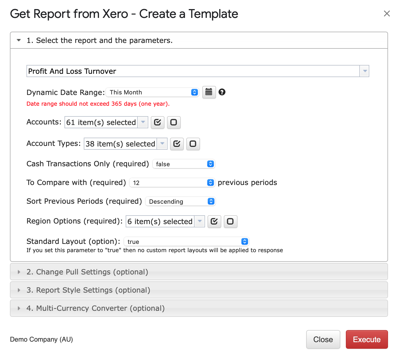Change Cash Transactions Only dropdown value

(184, 164)
